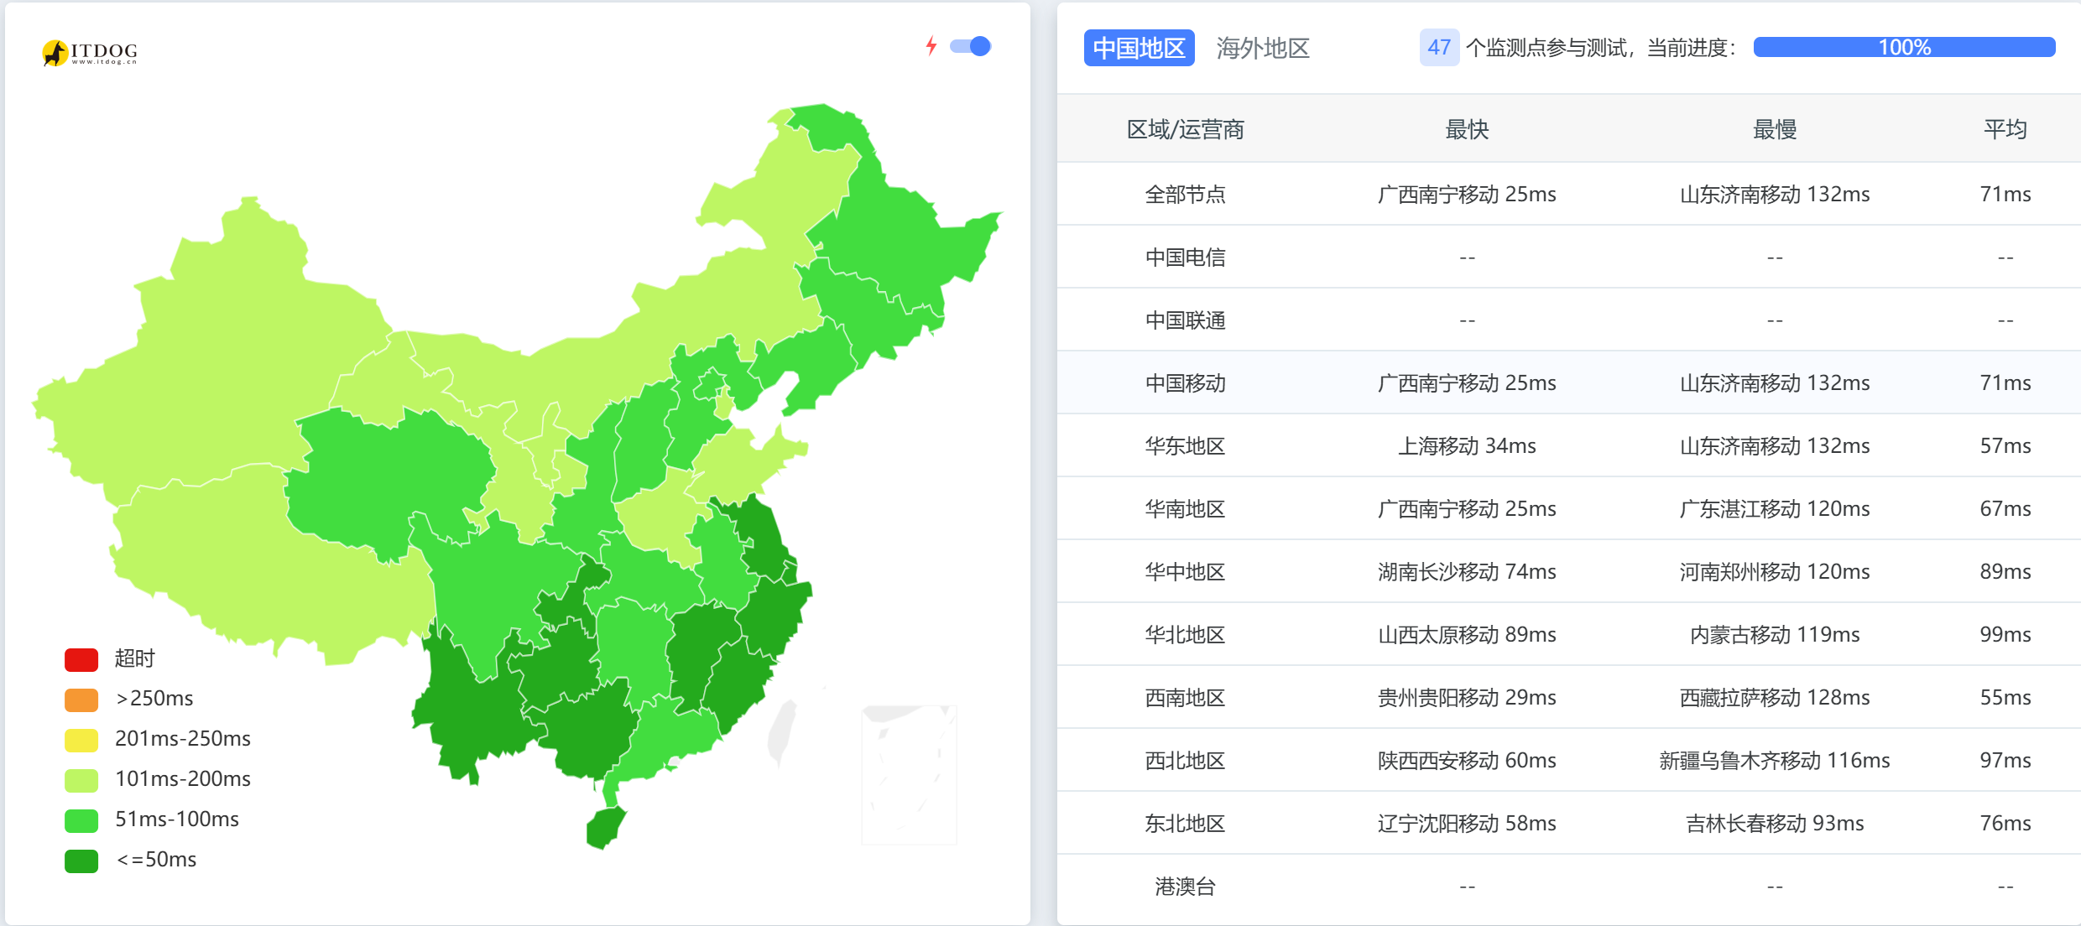This screenshot has height=926, width=2081.
Task: Click the 港澳台 row label
Action: click(1186, 886)
